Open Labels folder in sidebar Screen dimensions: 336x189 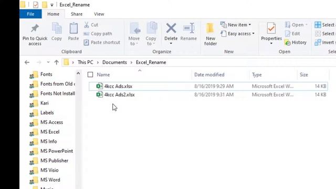tap(47, 113)
